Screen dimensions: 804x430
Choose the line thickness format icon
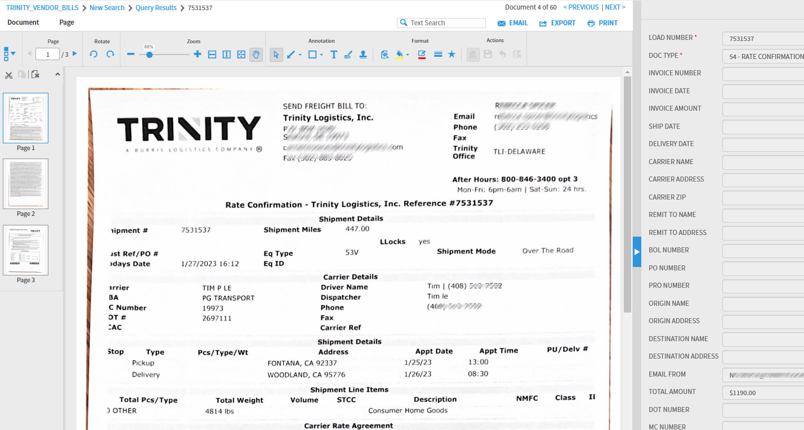[438, 54]
